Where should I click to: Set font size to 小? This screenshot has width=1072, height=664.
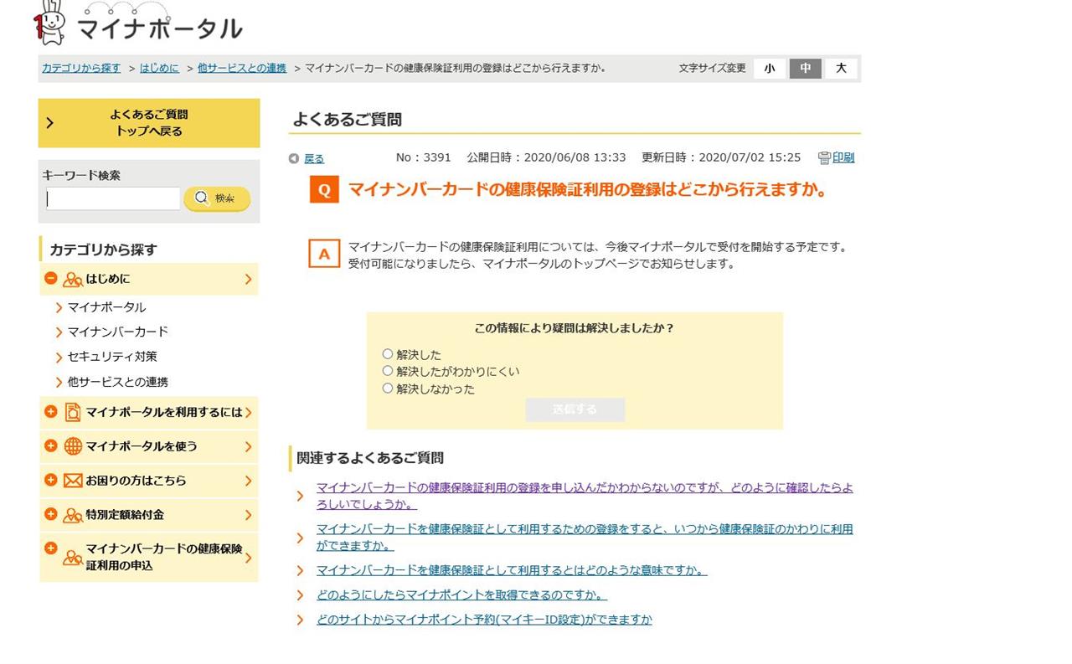pos(770,69)
